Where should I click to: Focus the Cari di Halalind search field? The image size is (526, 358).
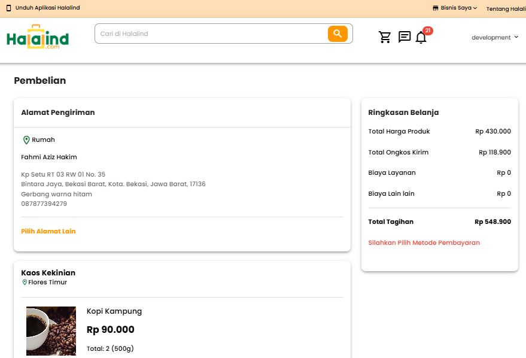pyautogui.click(x=212, y=34)
